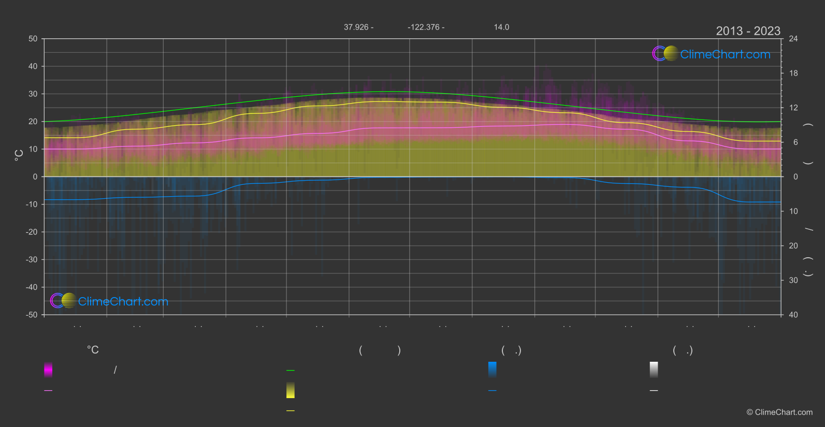Select the green line legend marker

tap(291, 371)
